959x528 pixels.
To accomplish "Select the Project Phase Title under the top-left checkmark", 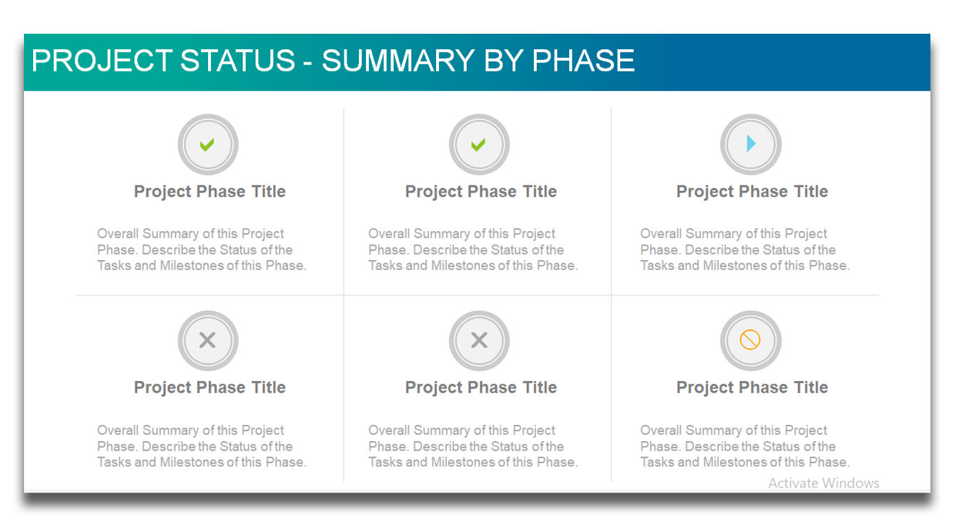I will (x=210, y=192).
